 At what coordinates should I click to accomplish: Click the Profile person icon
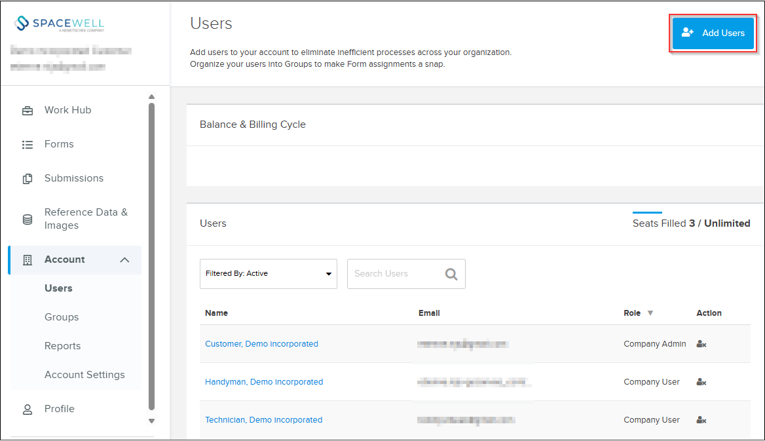pos(28,410)
